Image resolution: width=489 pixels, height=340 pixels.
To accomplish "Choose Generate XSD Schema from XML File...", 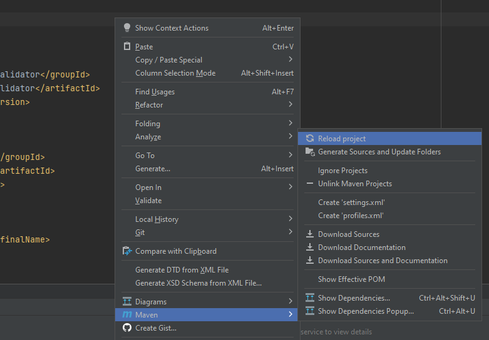I will pos(207,282).
